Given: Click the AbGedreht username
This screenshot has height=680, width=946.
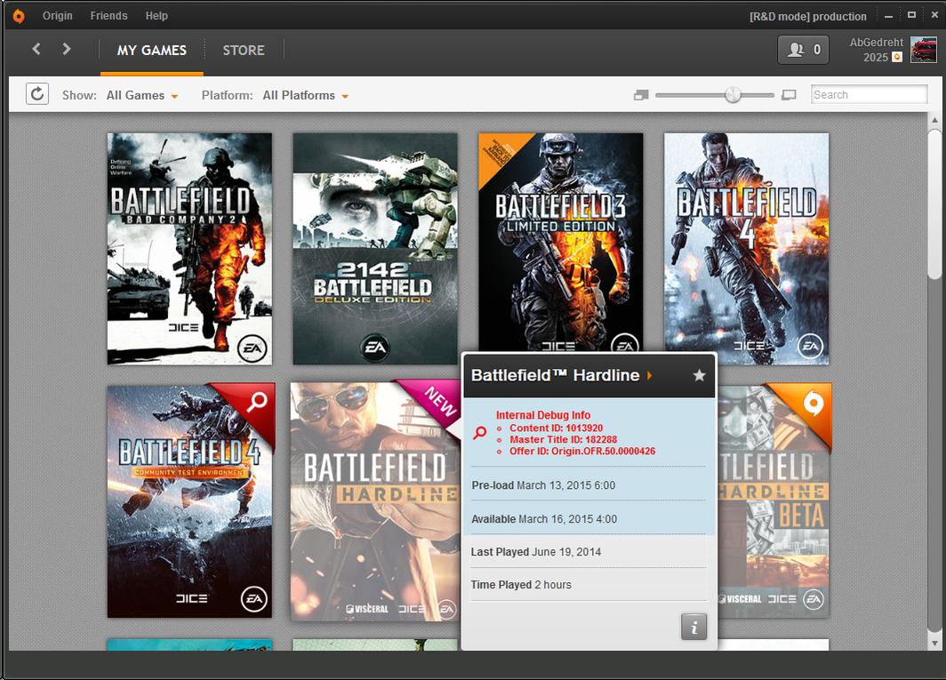Looking at the screenshot, I should (x=876, y=43).
